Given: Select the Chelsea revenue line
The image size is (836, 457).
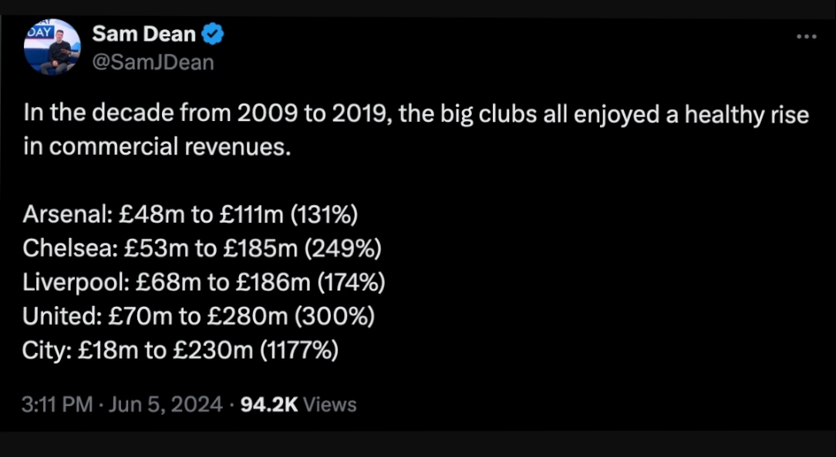Looking at the screenshot, I should [202, 249].
